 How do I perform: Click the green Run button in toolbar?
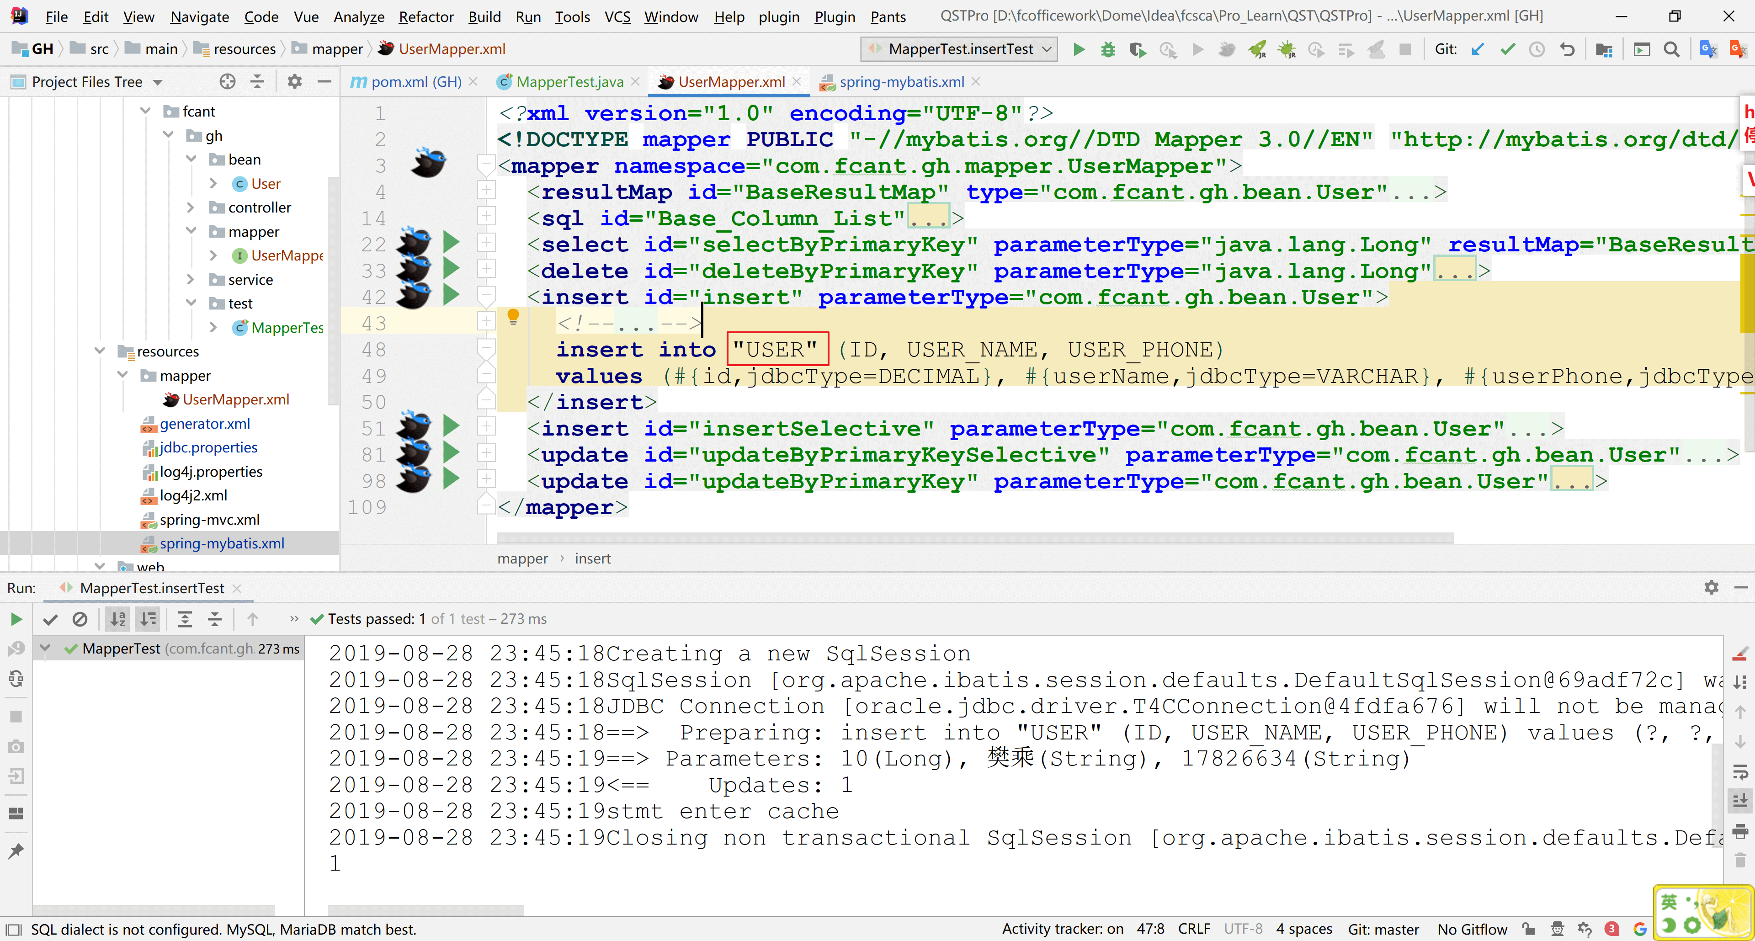pos(1079,49)
